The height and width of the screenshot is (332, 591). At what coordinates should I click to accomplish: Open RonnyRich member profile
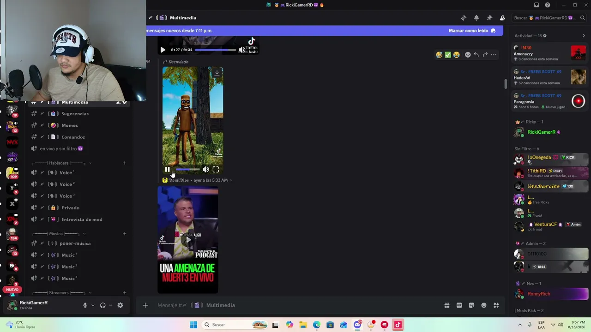pyautogui.click(x=551, y=294)
